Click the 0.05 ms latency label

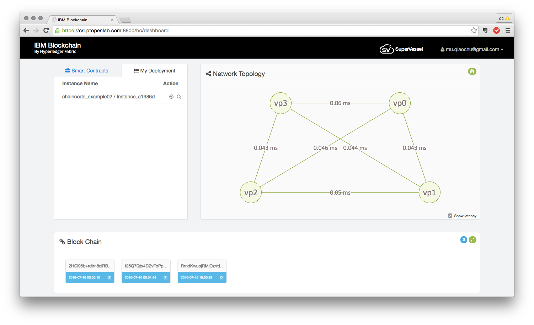point(340,193)
